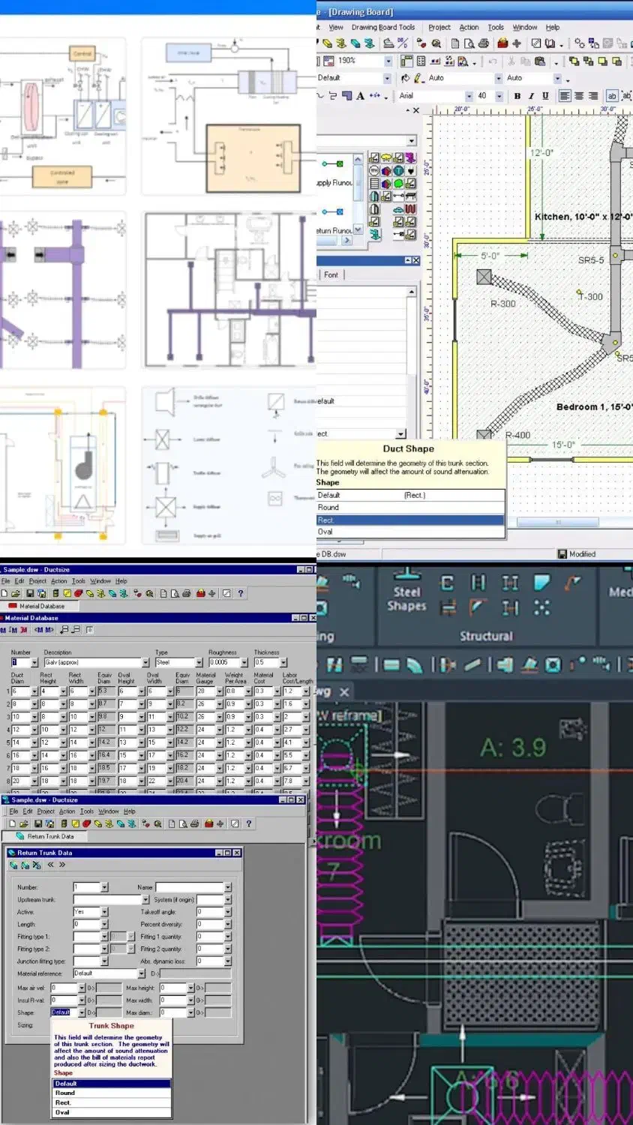The height and width of the screenshot is (1125, 633).
Task: Close the drawing tab in CAD window
Action: 344,691
